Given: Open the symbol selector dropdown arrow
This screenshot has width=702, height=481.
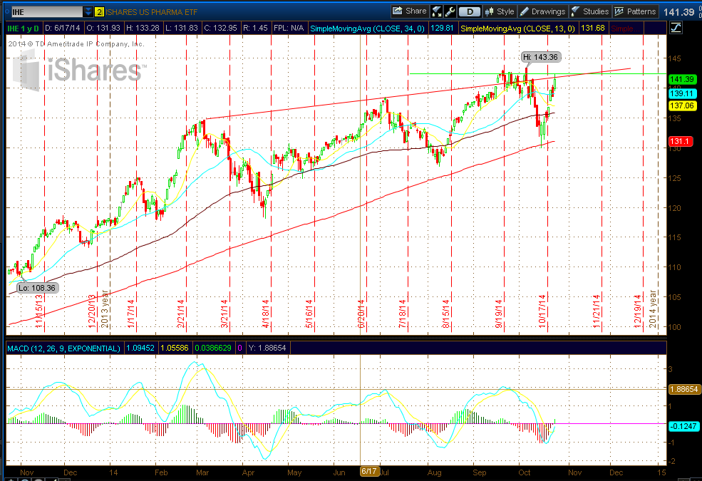Looking at the screenshot, I should (88, 11).
